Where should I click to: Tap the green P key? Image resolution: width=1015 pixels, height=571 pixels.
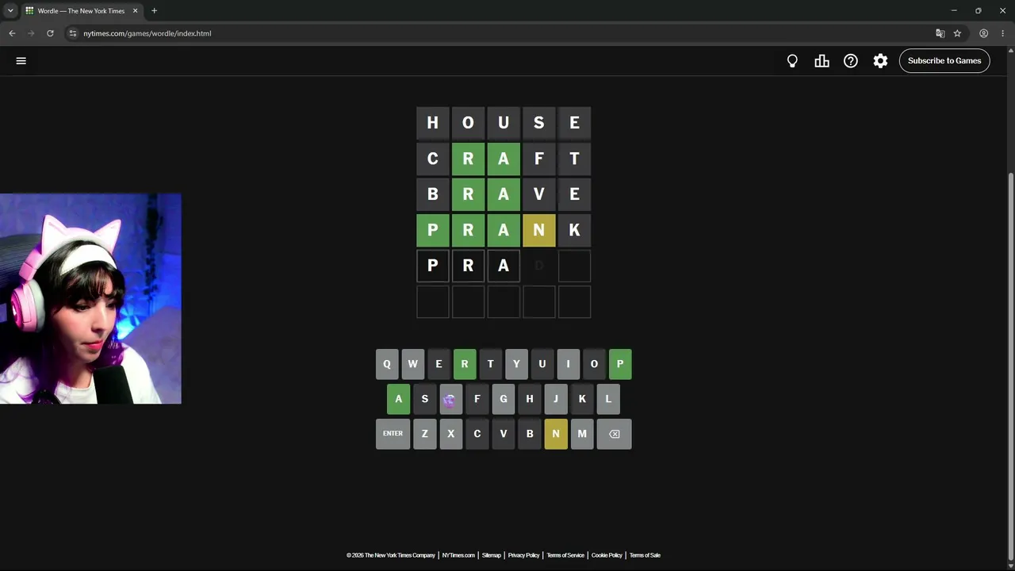(620, 364)
